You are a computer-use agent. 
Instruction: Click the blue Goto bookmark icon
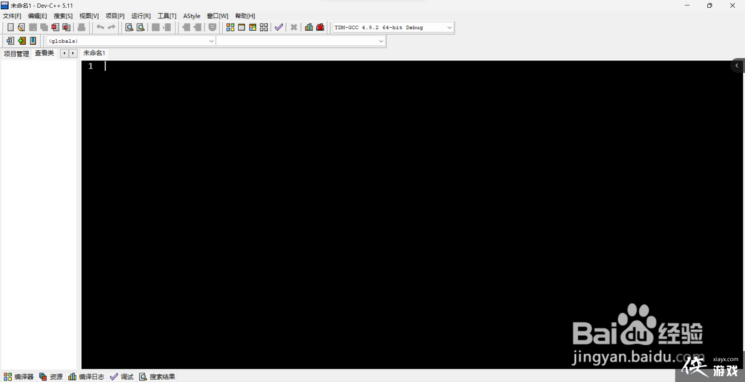33,41
